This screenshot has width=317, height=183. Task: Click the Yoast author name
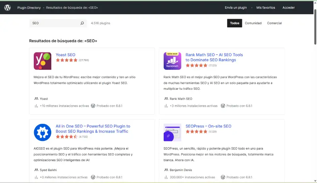point(44,99)
